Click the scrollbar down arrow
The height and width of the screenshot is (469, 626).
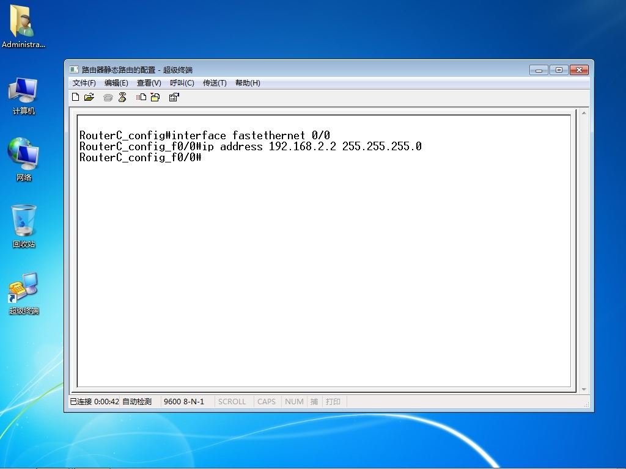point(584,389)
